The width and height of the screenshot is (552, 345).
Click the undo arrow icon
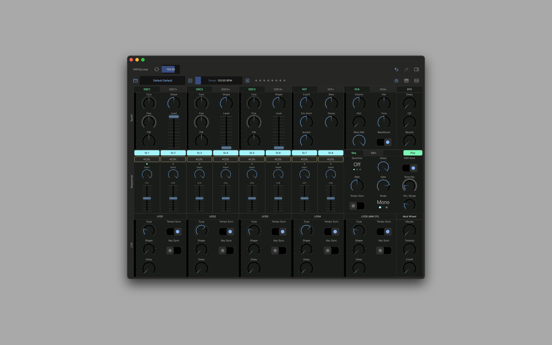(396, 69)
